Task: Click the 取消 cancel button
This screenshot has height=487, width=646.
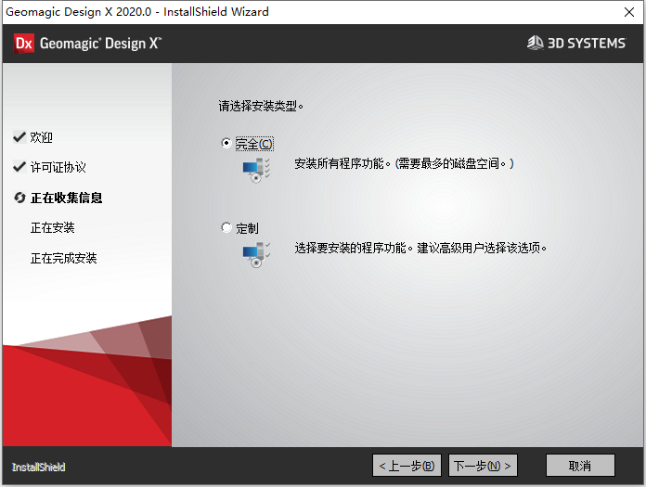Action: pos(580,466)
